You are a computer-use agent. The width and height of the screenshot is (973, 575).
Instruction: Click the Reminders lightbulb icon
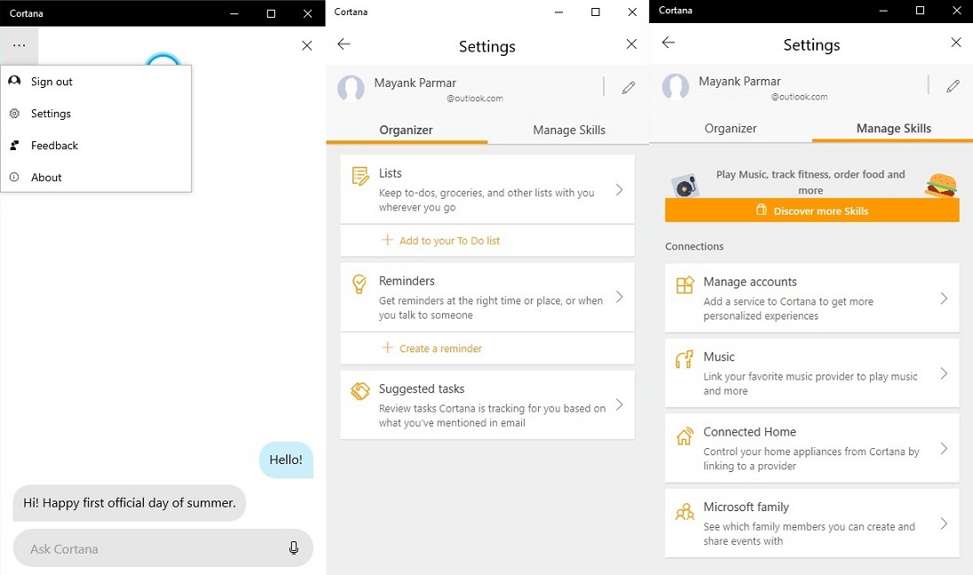point(360,284)
